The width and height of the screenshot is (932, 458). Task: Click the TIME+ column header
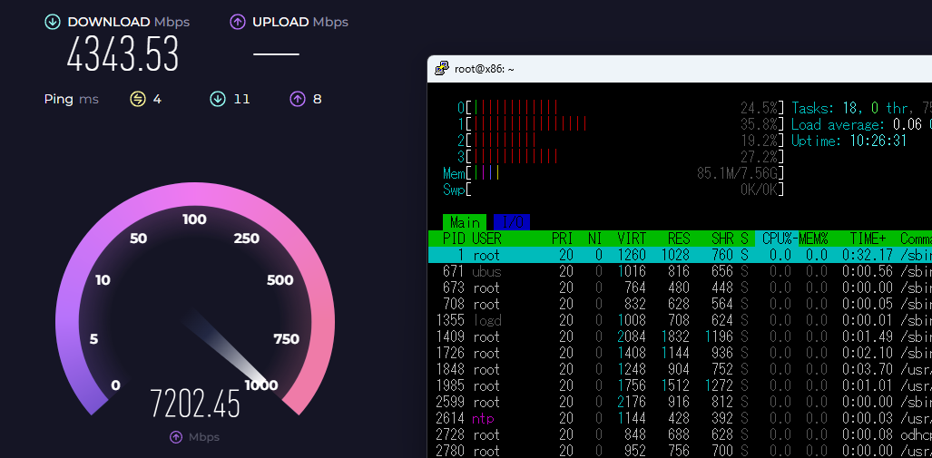pos(868,239)
